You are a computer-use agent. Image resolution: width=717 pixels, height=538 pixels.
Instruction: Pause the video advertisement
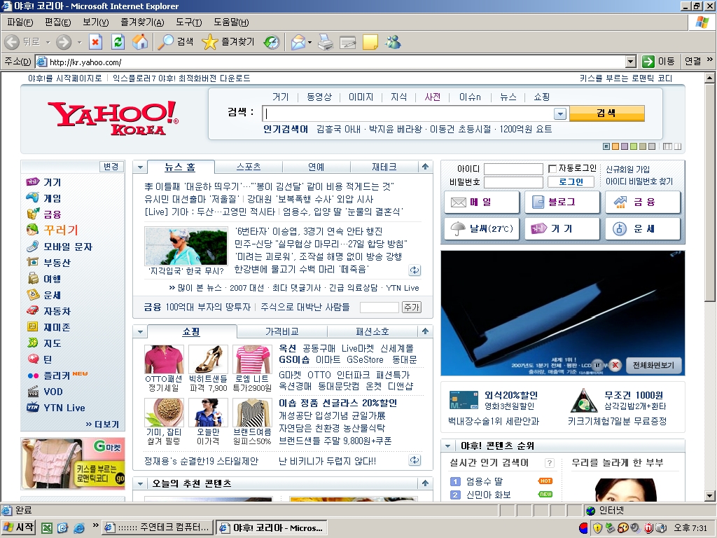[597, 365]
